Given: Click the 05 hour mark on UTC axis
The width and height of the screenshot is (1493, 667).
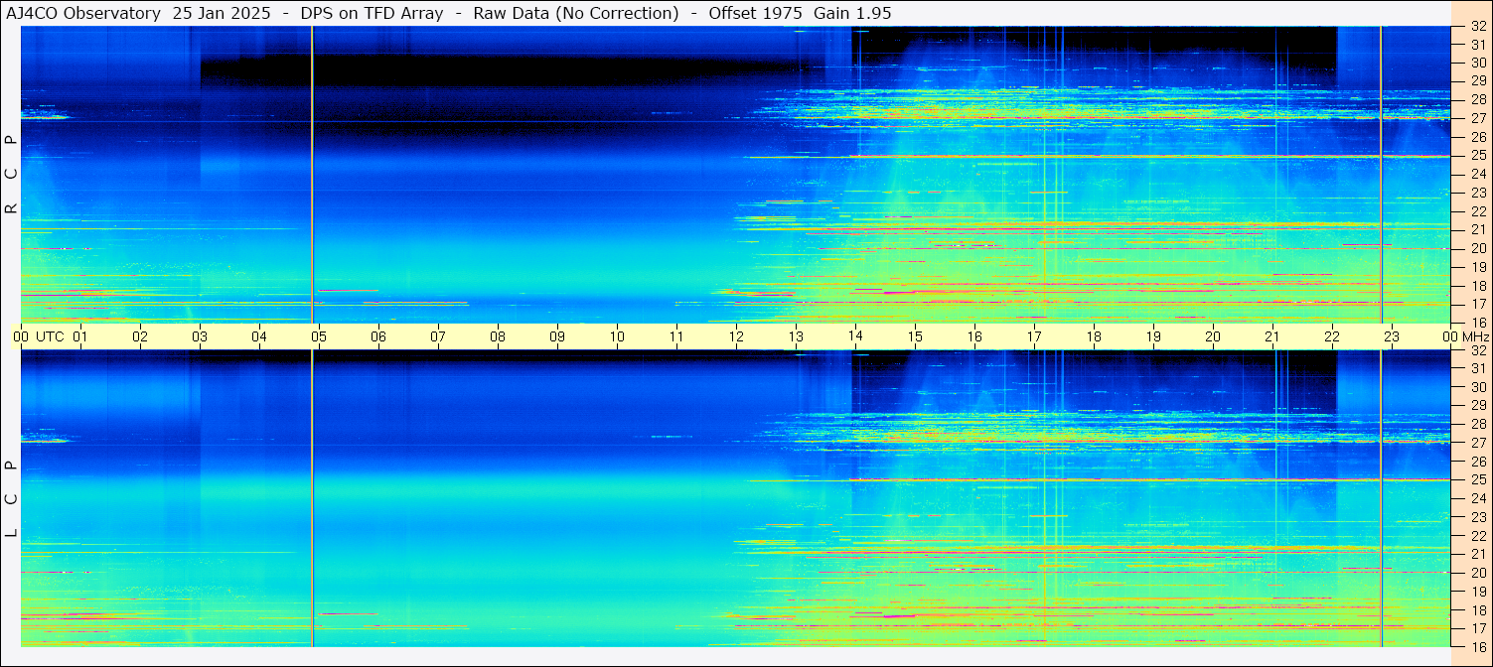Looking at the screenshot, I should point(319,336).
